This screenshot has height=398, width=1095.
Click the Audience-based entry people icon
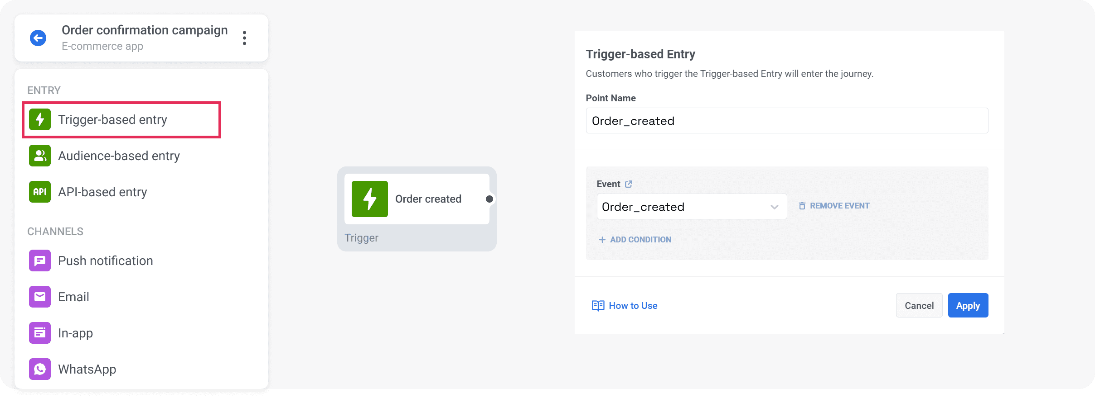(x=40, y=156)
